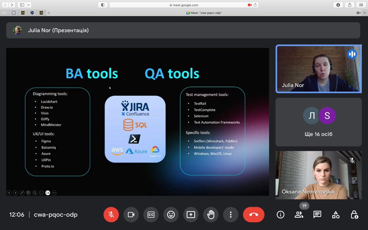Click the speaking indicator on Julia Nor's tile
Image resolution: width=368 pixels, height=230 pixels.
(352, 54)
